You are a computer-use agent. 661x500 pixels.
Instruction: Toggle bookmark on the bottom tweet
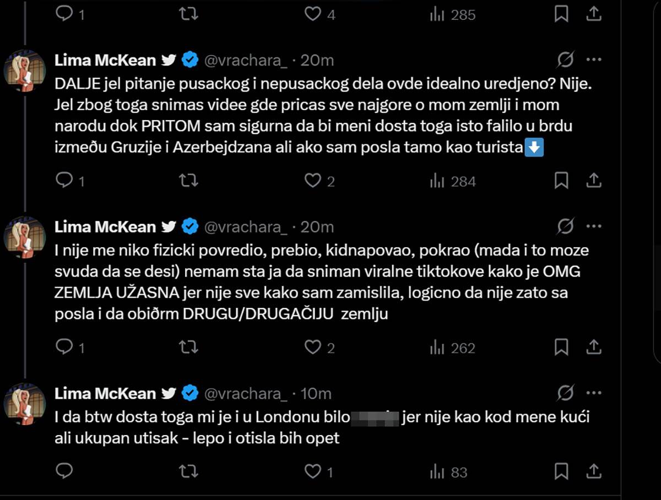point(561,472)
